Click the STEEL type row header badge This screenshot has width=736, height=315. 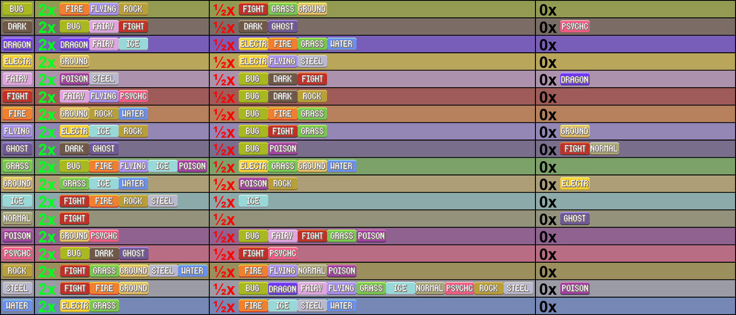coord(17,288)
